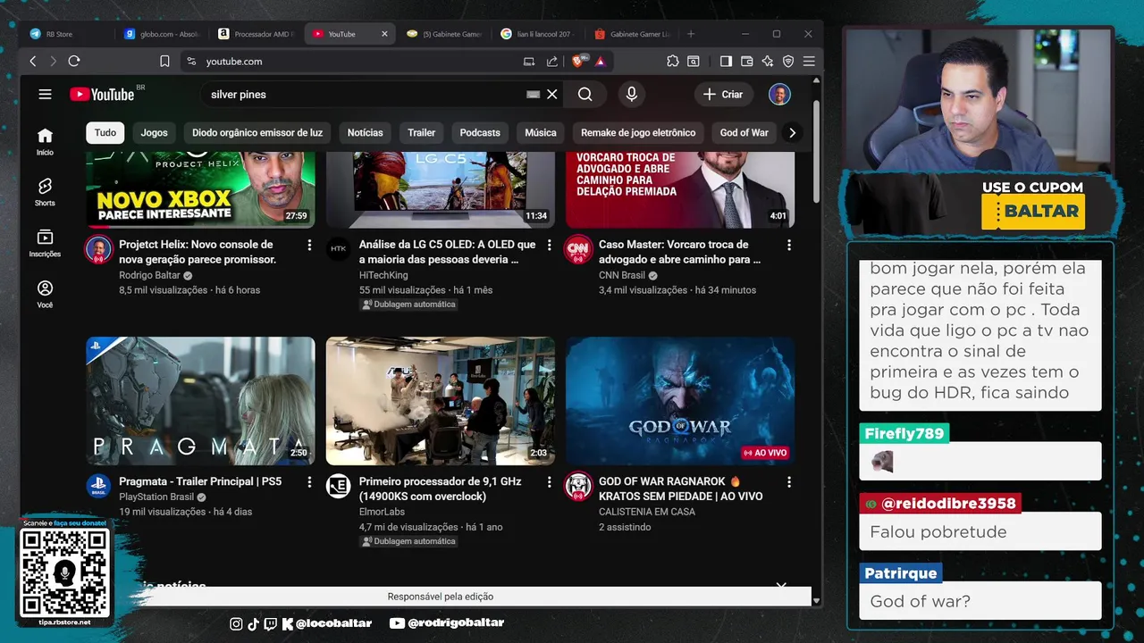1144x643 pixels.
Task: Select the Jogos filter chip
Action: (x=154, y=132)
